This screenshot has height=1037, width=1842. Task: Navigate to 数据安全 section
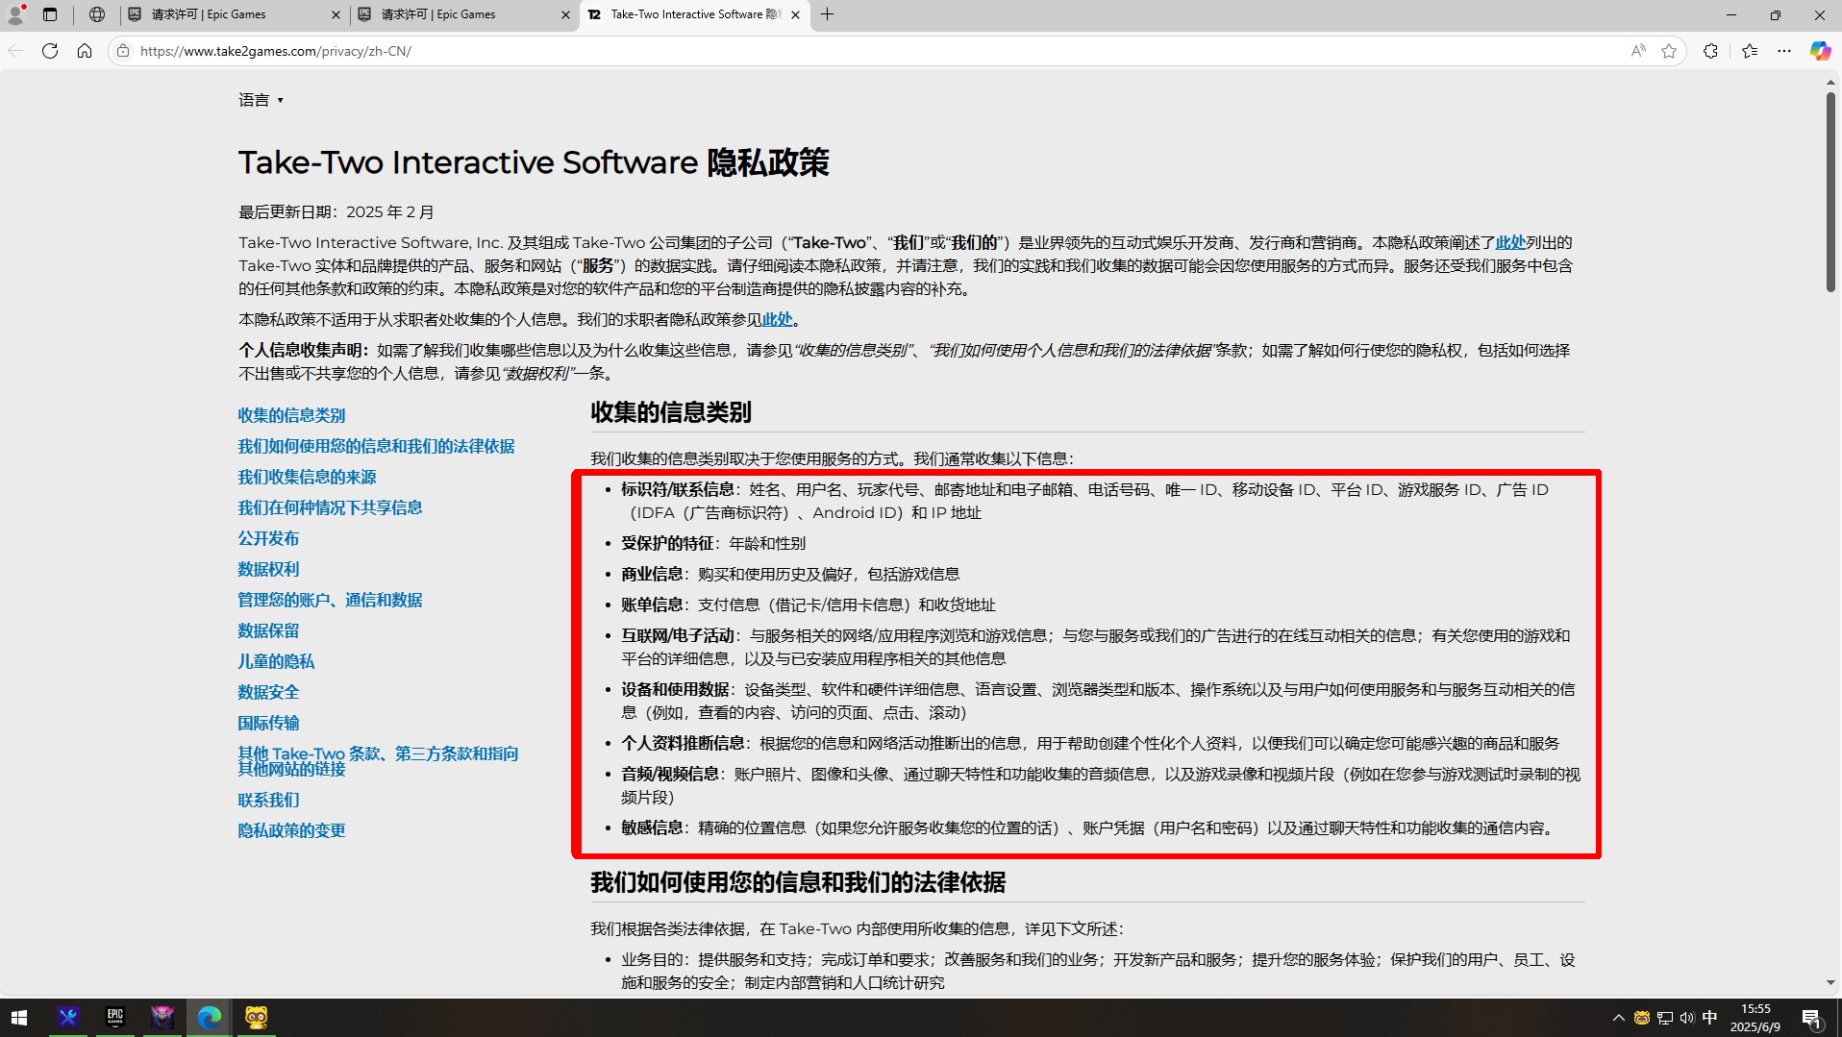click(x=268, y=692)
